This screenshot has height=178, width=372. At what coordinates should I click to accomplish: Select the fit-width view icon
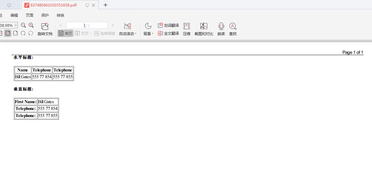pos(15,33)
